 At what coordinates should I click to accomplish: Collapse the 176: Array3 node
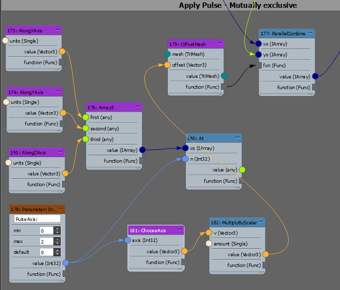pos(137,107)
